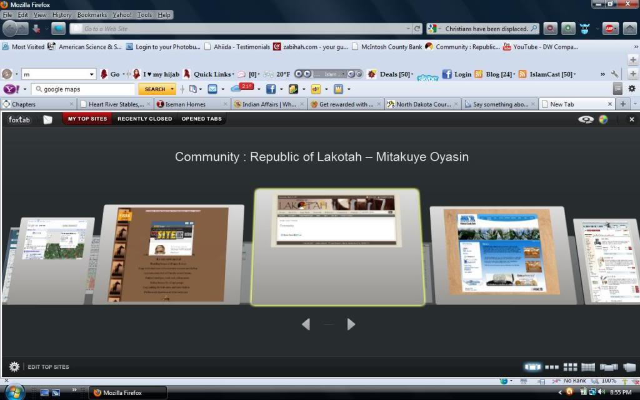Switch to the Chapters tab

point(39,104)
